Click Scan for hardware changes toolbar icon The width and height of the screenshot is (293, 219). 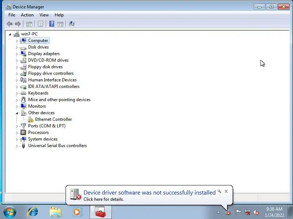72,24
